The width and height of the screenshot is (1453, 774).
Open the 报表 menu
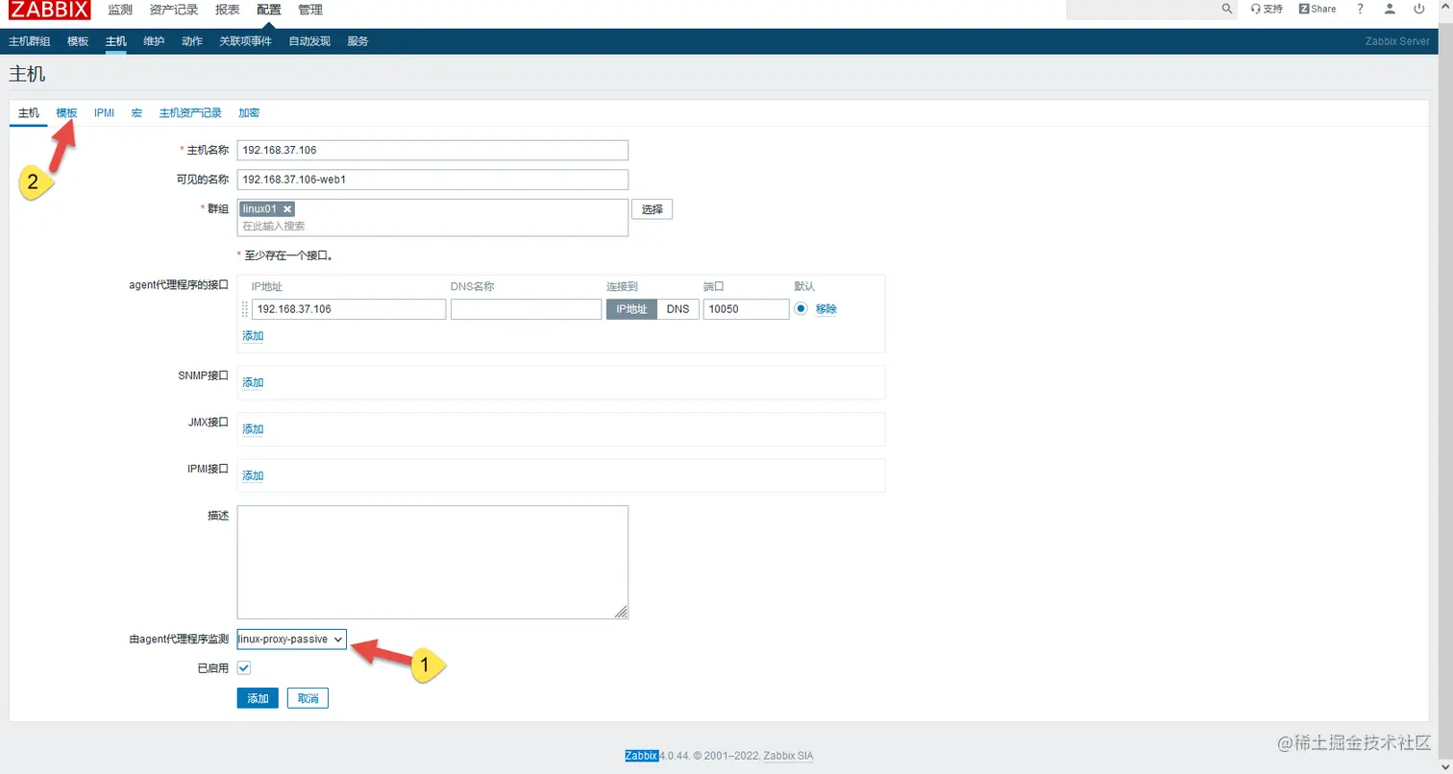[x=227, y=10]
